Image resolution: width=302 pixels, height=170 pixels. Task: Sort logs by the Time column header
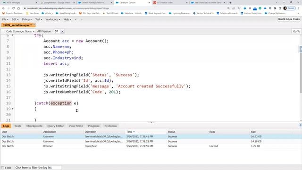pos(146,132)
